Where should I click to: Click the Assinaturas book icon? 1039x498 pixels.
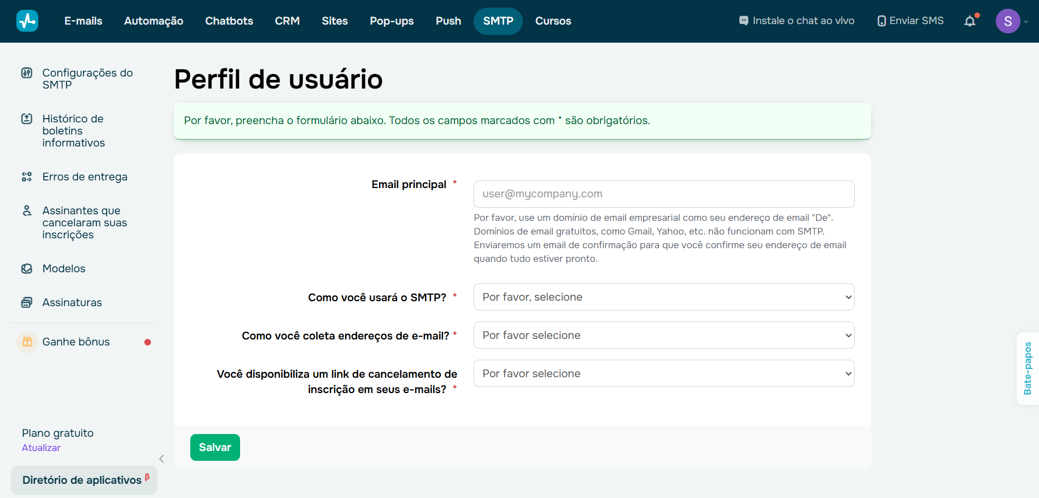(x=26, y=302)
